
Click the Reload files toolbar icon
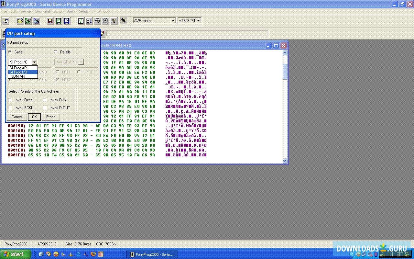tap(81, 21)
